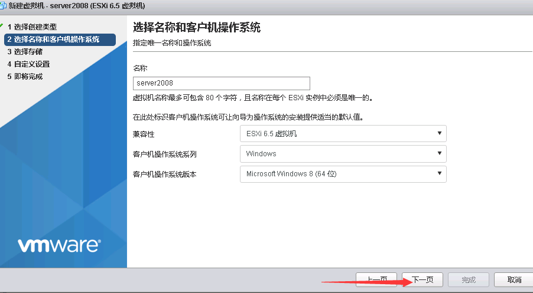Click the note starting 在此处标识客户机操作系统
This screenshot has height=293, width=533.
(249, 117)
